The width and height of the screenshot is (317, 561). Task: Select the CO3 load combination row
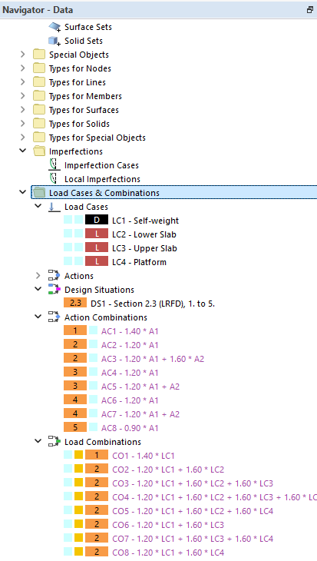(x=193, y=483)
